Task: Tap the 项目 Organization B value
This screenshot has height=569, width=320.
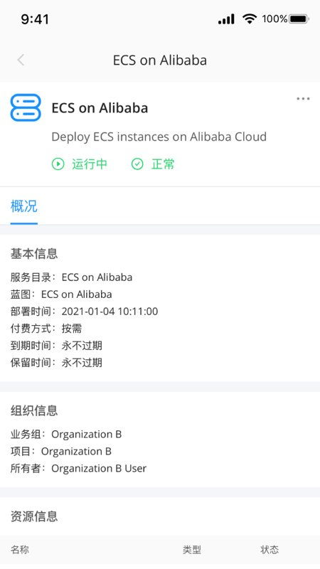Action: [76, 452]
